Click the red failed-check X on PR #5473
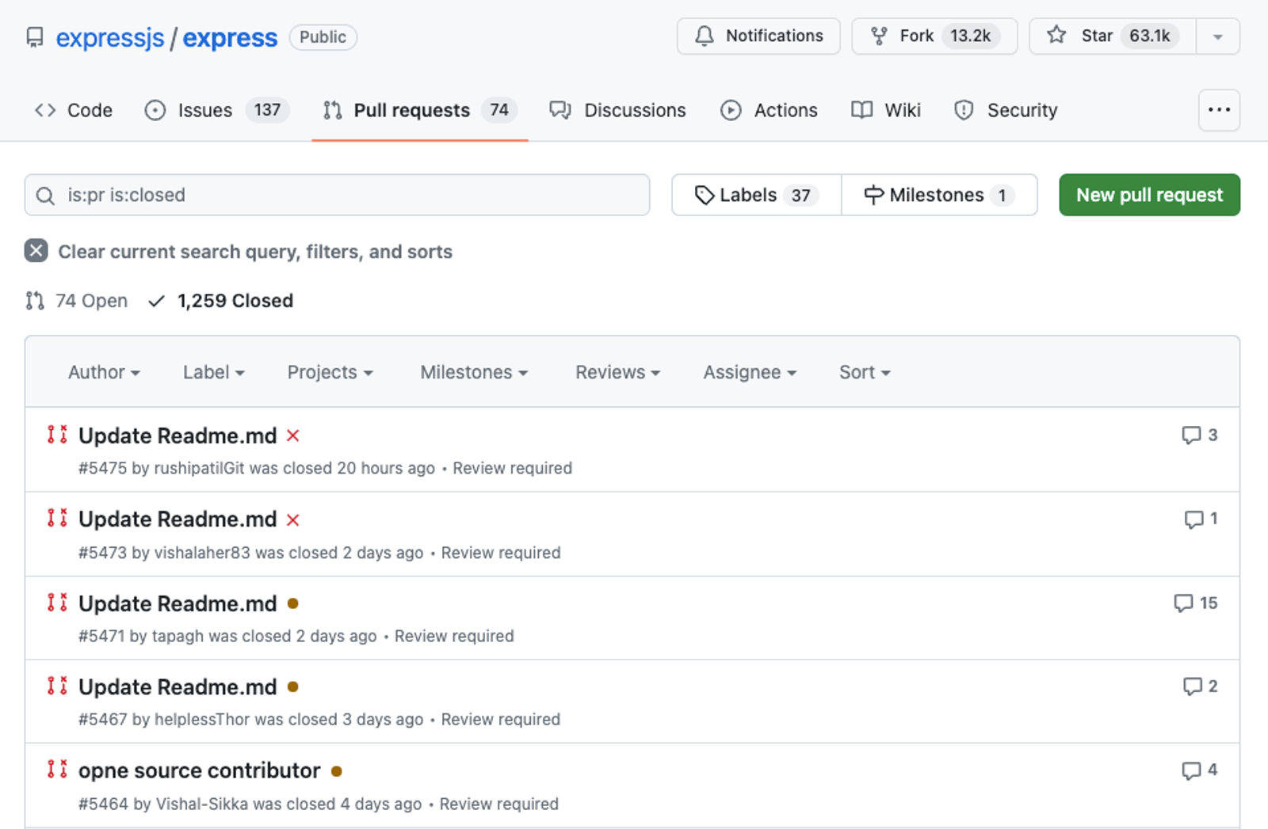Screen dimensions: 1268x829 (x=293, y=519)
